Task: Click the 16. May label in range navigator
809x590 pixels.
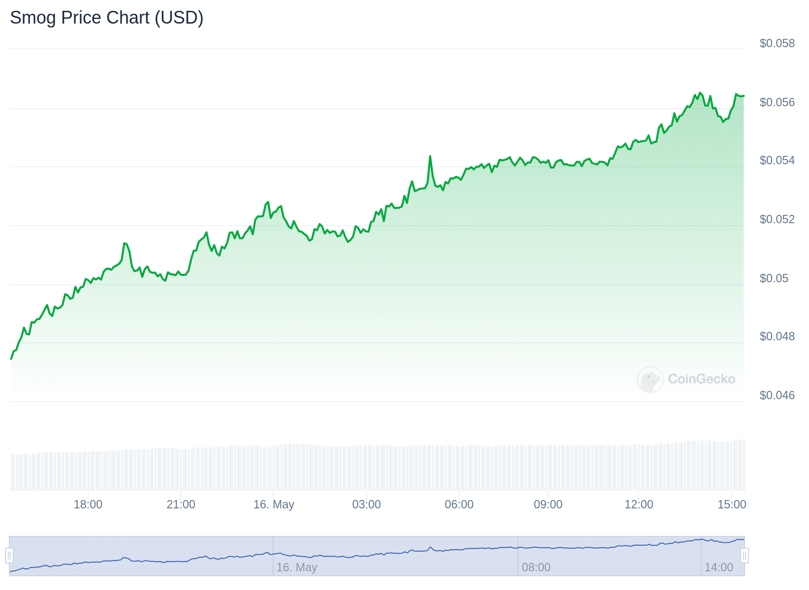Action: (x=297, y=567)
